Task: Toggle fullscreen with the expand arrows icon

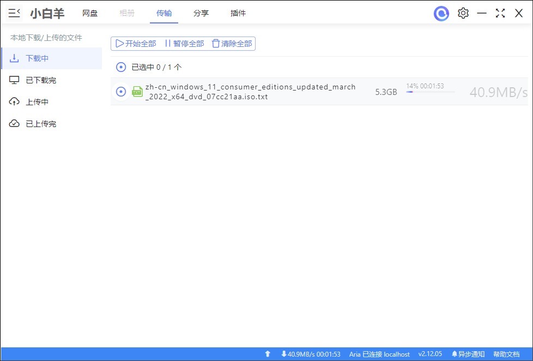Action: coord(500,13)
